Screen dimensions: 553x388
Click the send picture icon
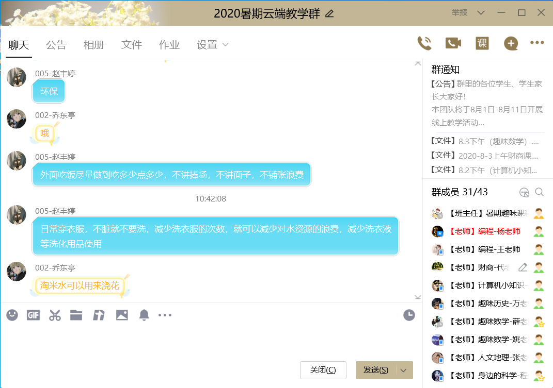click(122, 315)
